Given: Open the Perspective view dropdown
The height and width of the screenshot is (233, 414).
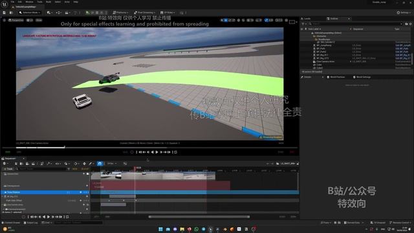Looking at the screenshot, I should (x=16, y=20).
